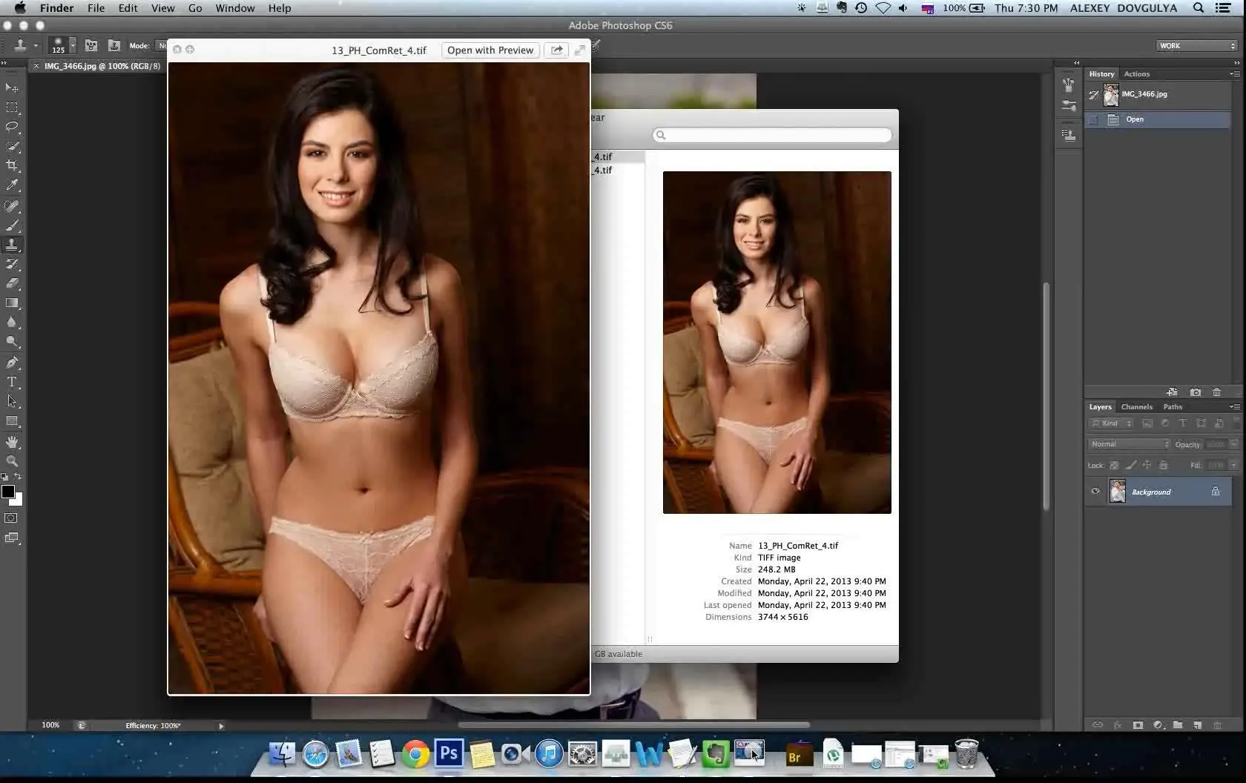Toggle the Background layer lock icon
This screenshot has height=783, width=1246.
(x=1216, y=492)
